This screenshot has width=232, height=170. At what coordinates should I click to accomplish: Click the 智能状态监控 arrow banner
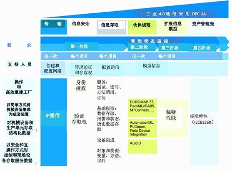(150, 41)
